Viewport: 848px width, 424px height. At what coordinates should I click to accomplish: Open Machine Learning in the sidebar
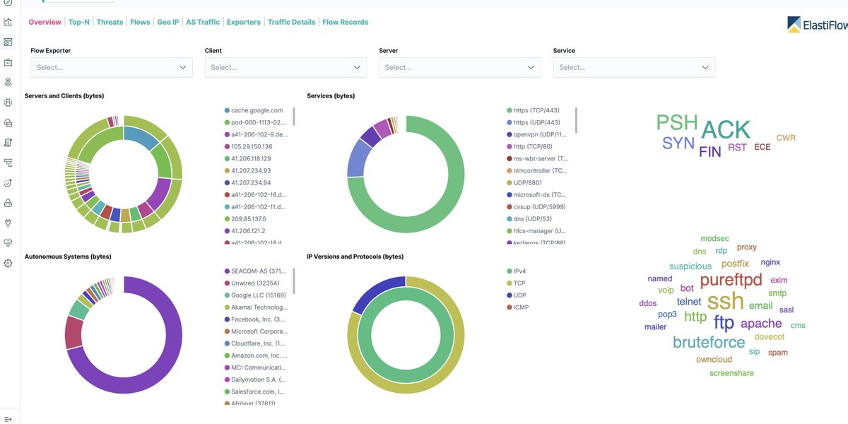coord(8,102)
